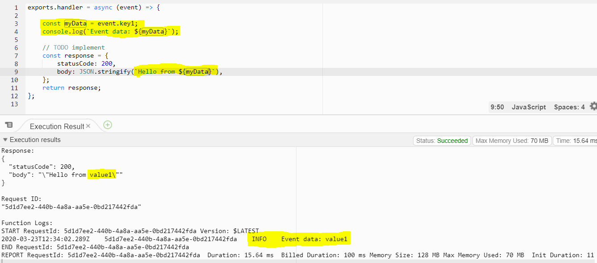Click the execution Time badge

(576, 141)
